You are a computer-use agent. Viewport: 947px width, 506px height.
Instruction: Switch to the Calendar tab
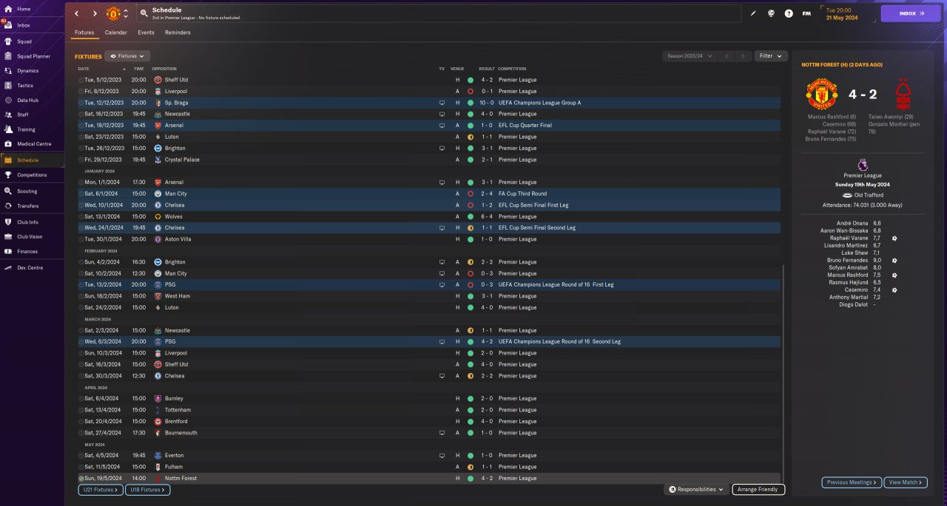(x=115, y=33)
